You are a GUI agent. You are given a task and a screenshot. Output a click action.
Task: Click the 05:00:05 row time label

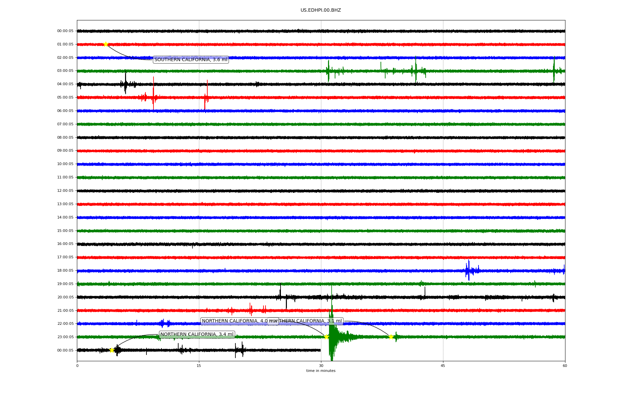65,98
